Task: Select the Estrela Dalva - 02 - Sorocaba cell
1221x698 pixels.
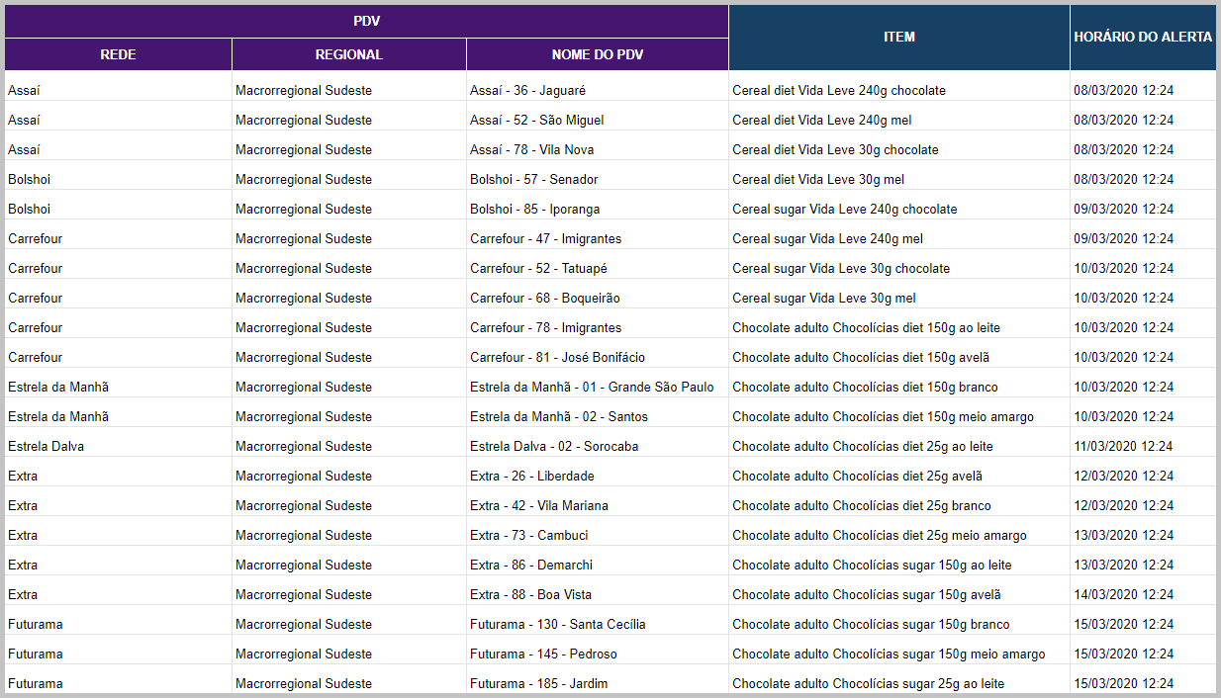Action: tap(554, 446)
